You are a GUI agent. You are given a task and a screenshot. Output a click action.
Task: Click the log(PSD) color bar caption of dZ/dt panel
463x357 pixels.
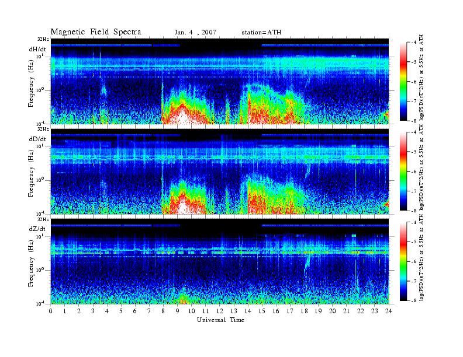click(x=421, y=257)
